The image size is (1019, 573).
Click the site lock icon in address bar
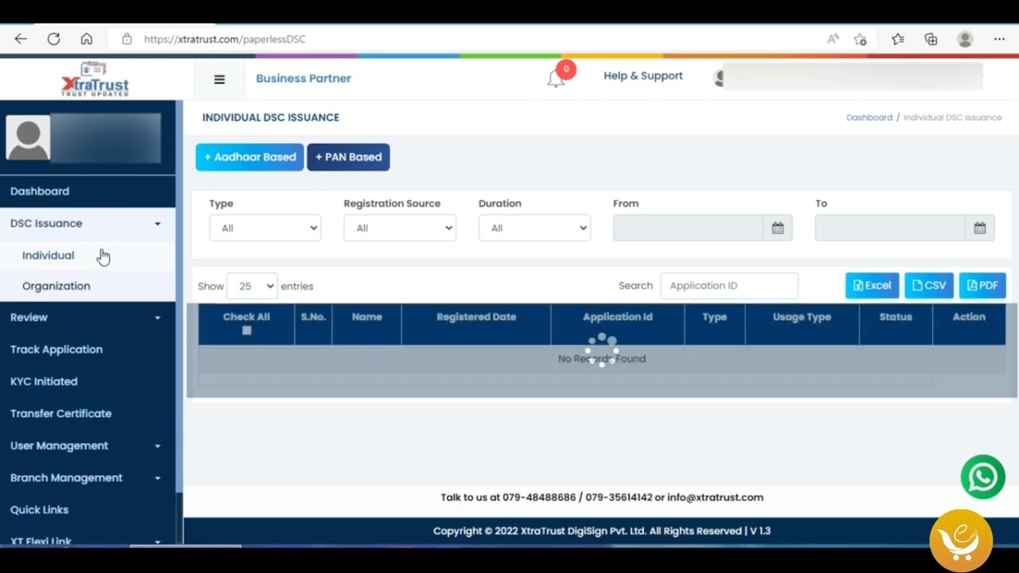pyautogui.click(x=127, y=39)
